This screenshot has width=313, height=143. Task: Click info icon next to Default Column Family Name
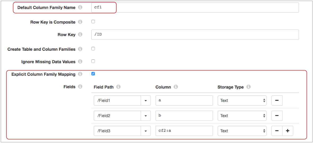[80, 7]
